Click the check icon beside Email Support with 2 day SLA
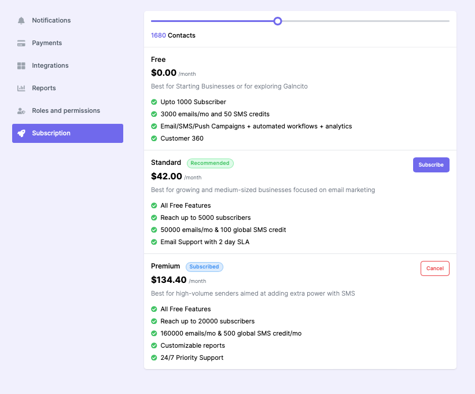Image resolution: width=475 pixels, height=394 pixels. click(x=154, y=242)
